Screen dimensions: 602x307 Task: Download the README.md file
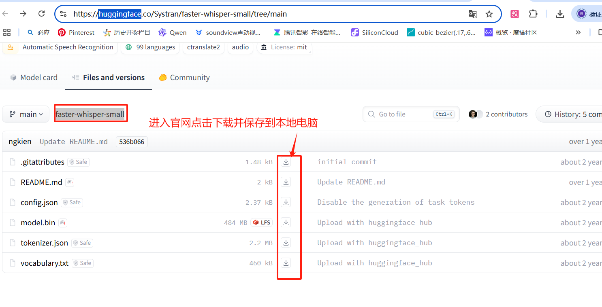pyautogui.click(x=286, y=182)
